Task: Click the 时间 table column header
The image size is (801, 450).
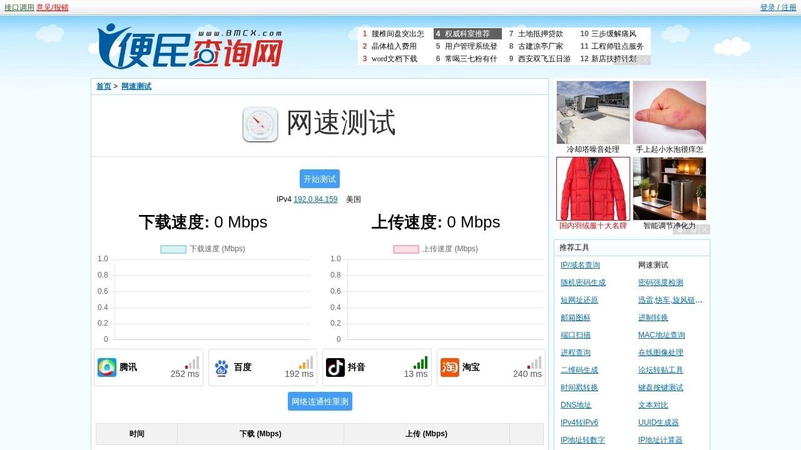Action: click(x=136, y=434)
